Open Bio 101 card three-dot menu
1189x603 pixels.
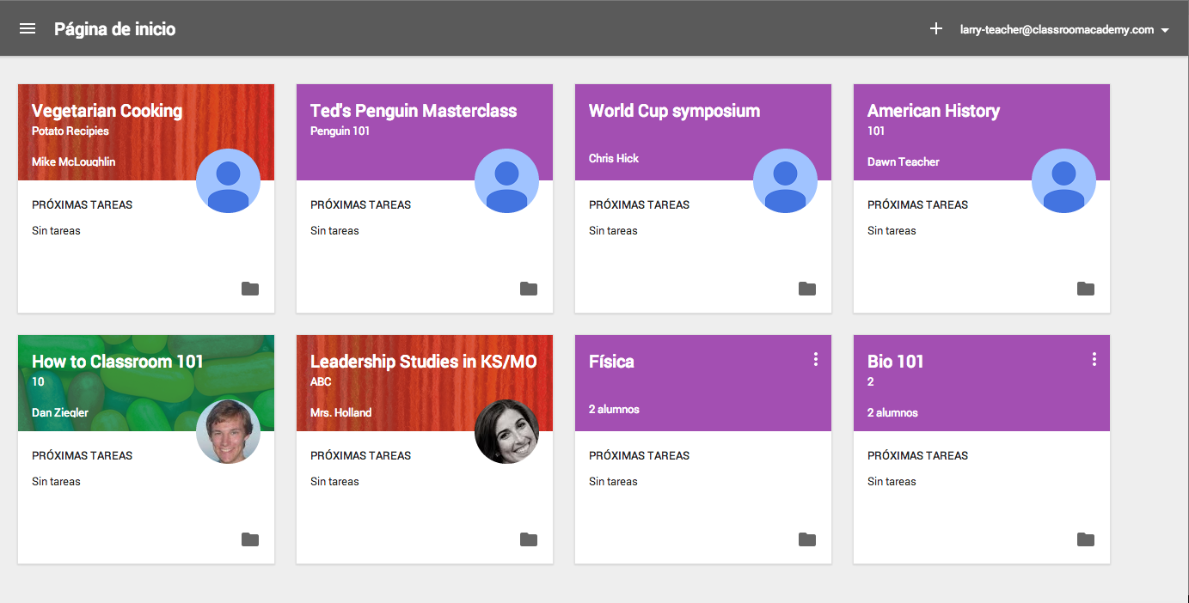1094,360
